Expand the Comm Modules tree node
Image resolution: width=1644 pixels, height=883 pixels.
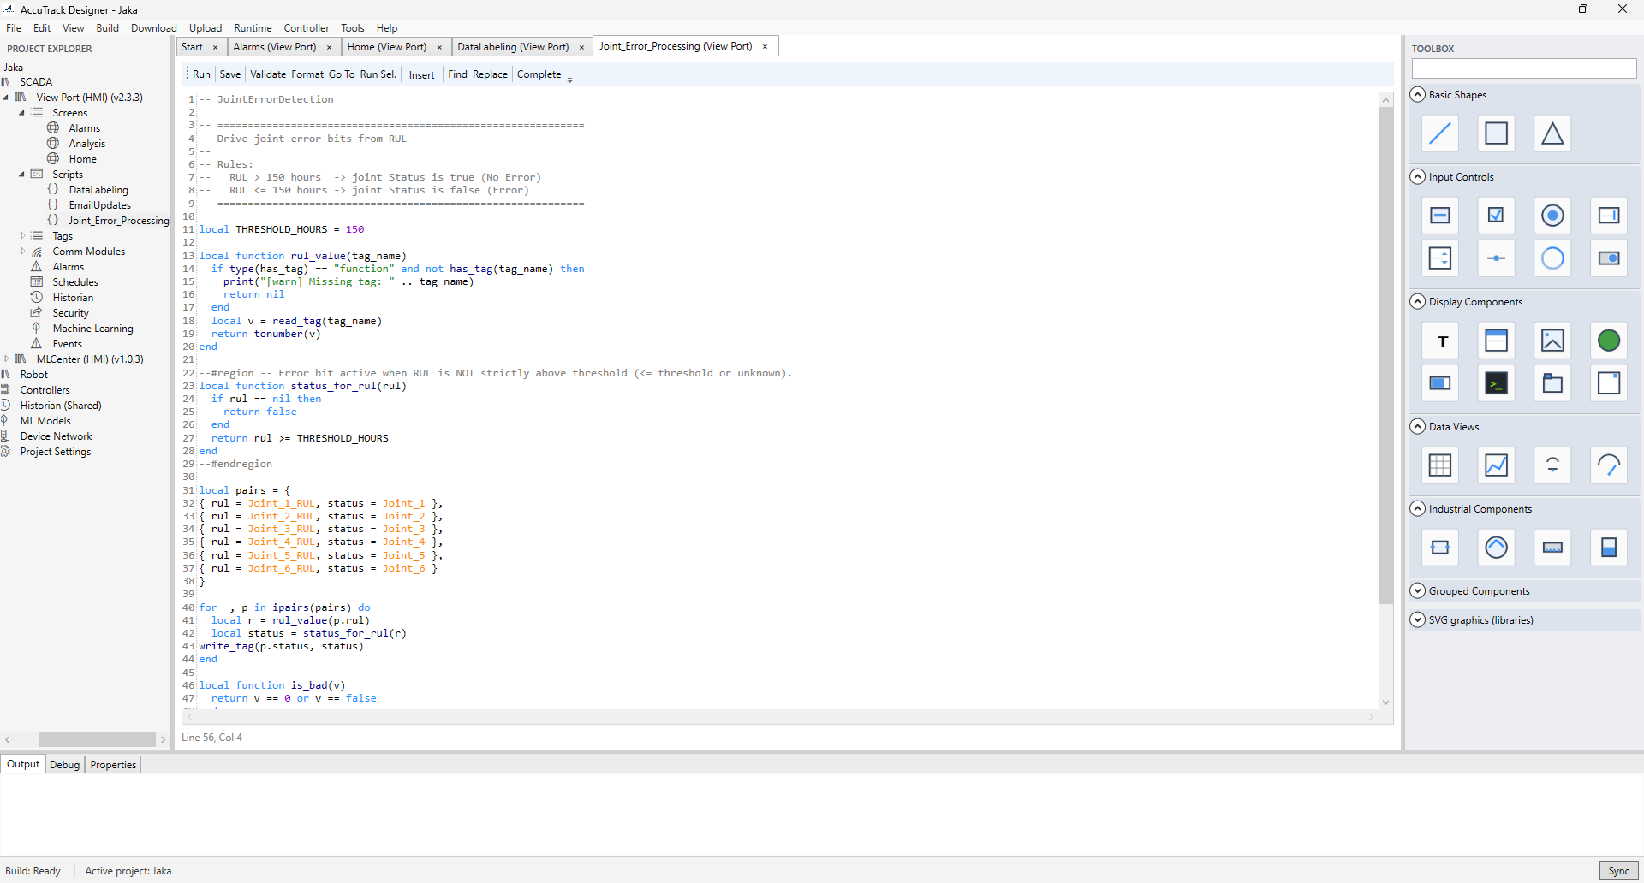pyautogui.click(x=22, y=252)
